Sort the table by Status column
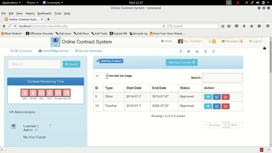This screenshot has width=272, height=153. tap(190, 88)
